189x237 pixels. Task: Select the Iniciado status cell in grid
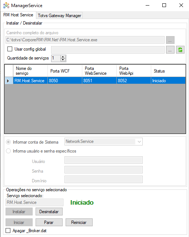point(168,81)
